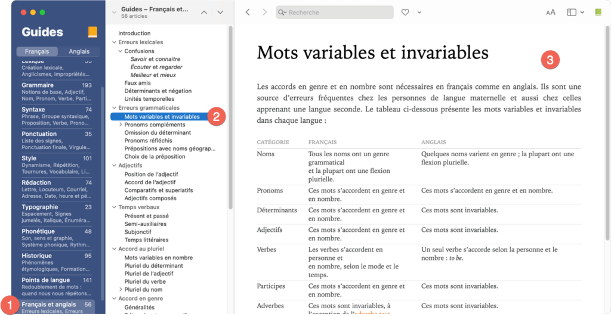Open the favorites dropdown chevron
Image resolution: width=611 pixels, height=316 pixels.
coord(419,13)
